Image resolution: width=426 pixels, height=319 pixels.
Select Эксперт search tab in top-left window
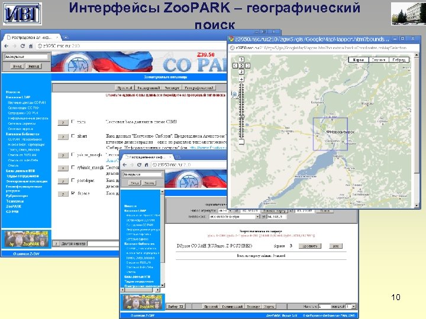172,88
